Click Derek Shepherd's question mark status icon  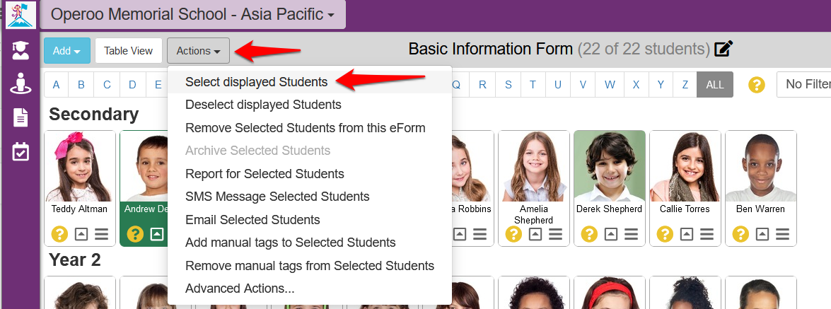tap(589, 234)
